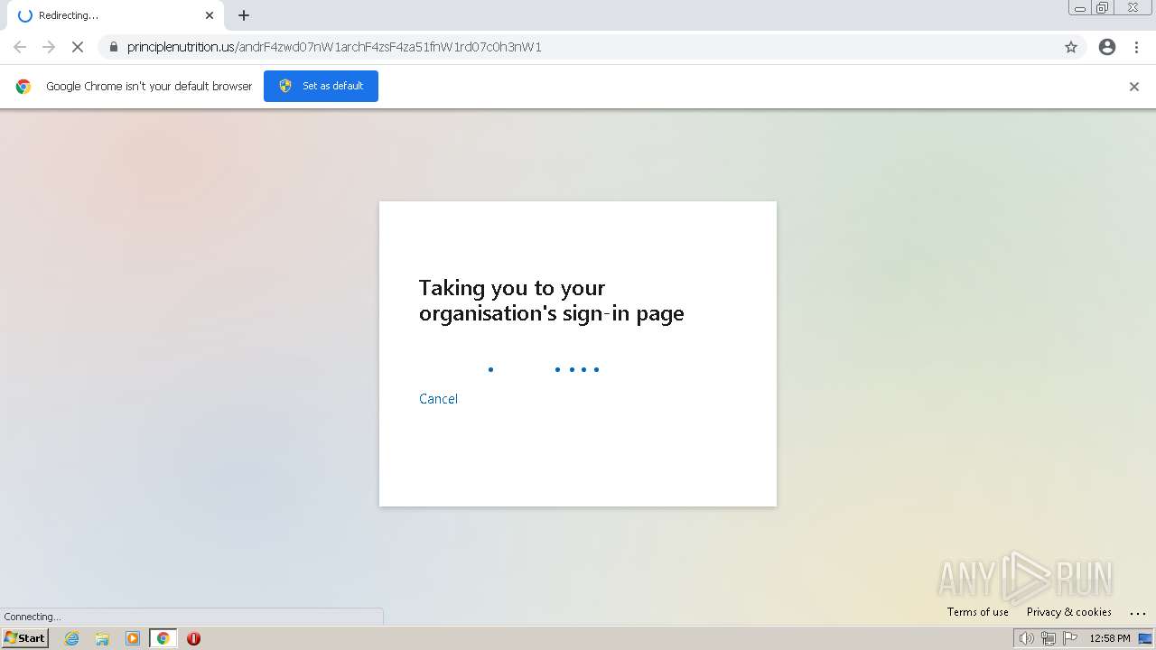The image size is (1156, 650).
Task: Open the Terms of use link
Action: [978, 612]
